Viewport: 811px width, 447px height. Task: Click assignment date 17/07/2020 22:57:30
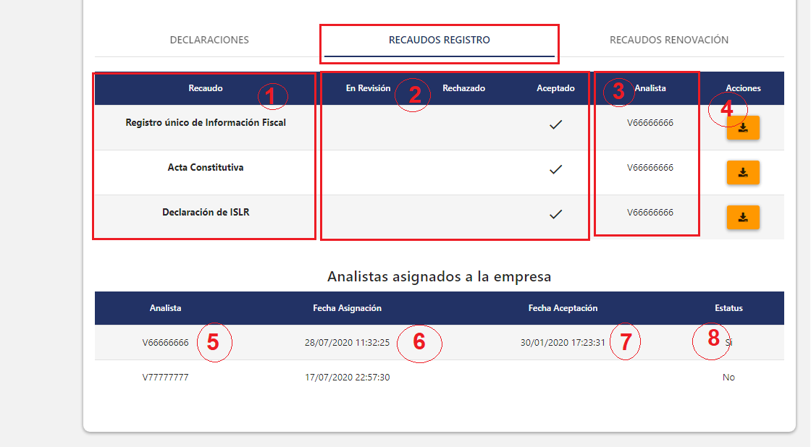click(347, 378)
